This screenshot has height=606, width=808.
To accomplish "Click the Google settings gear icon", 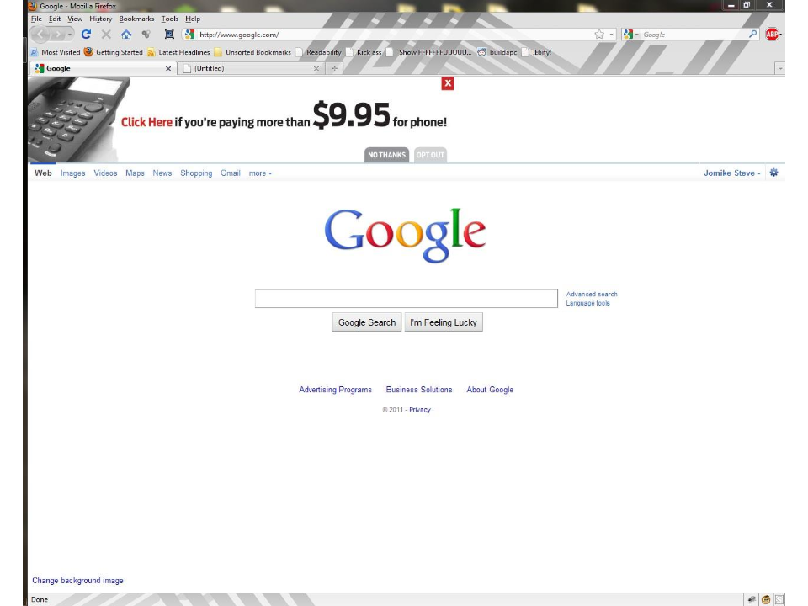I will tap(774, 173).
